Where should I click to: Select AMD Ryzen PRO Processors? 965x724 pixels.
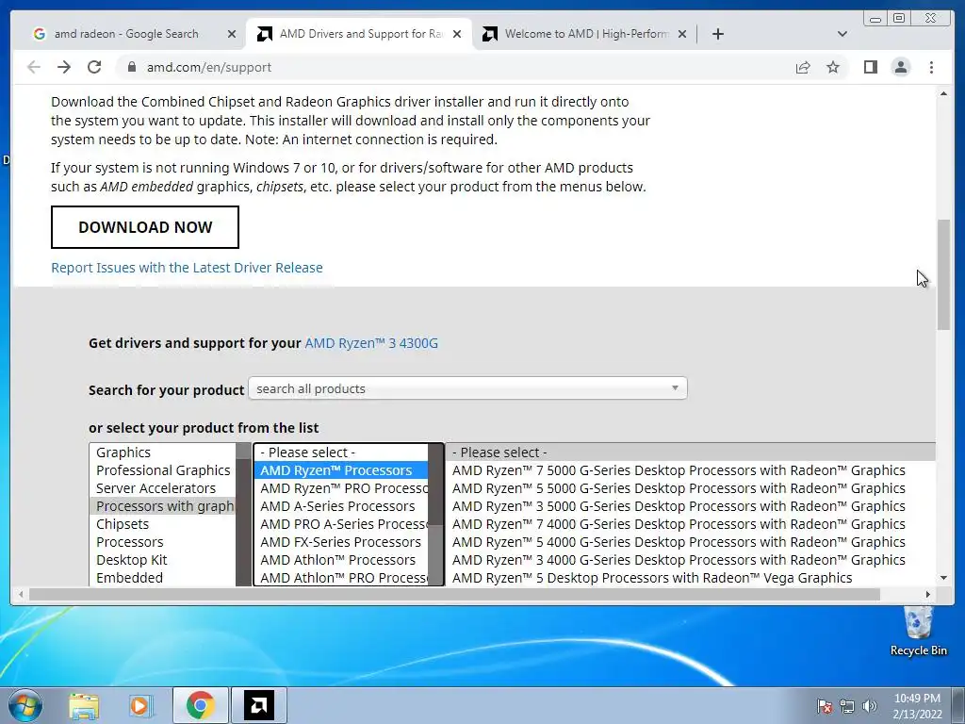tap(341, 488)
